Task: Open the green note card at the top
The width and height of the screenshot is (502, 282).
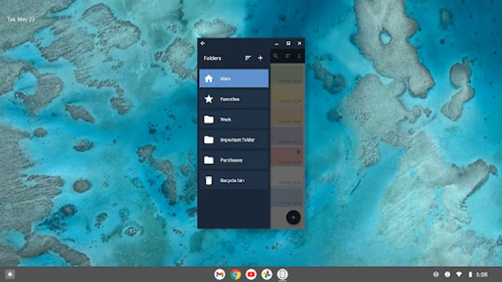Action: [287, 74]
